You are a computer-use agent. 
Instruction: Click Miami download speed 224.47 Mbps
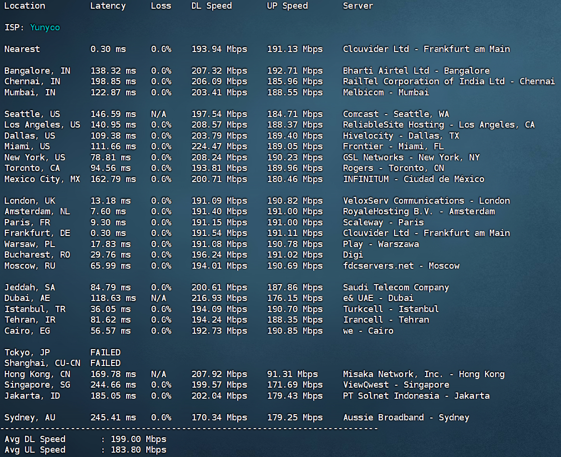[219, 146]
